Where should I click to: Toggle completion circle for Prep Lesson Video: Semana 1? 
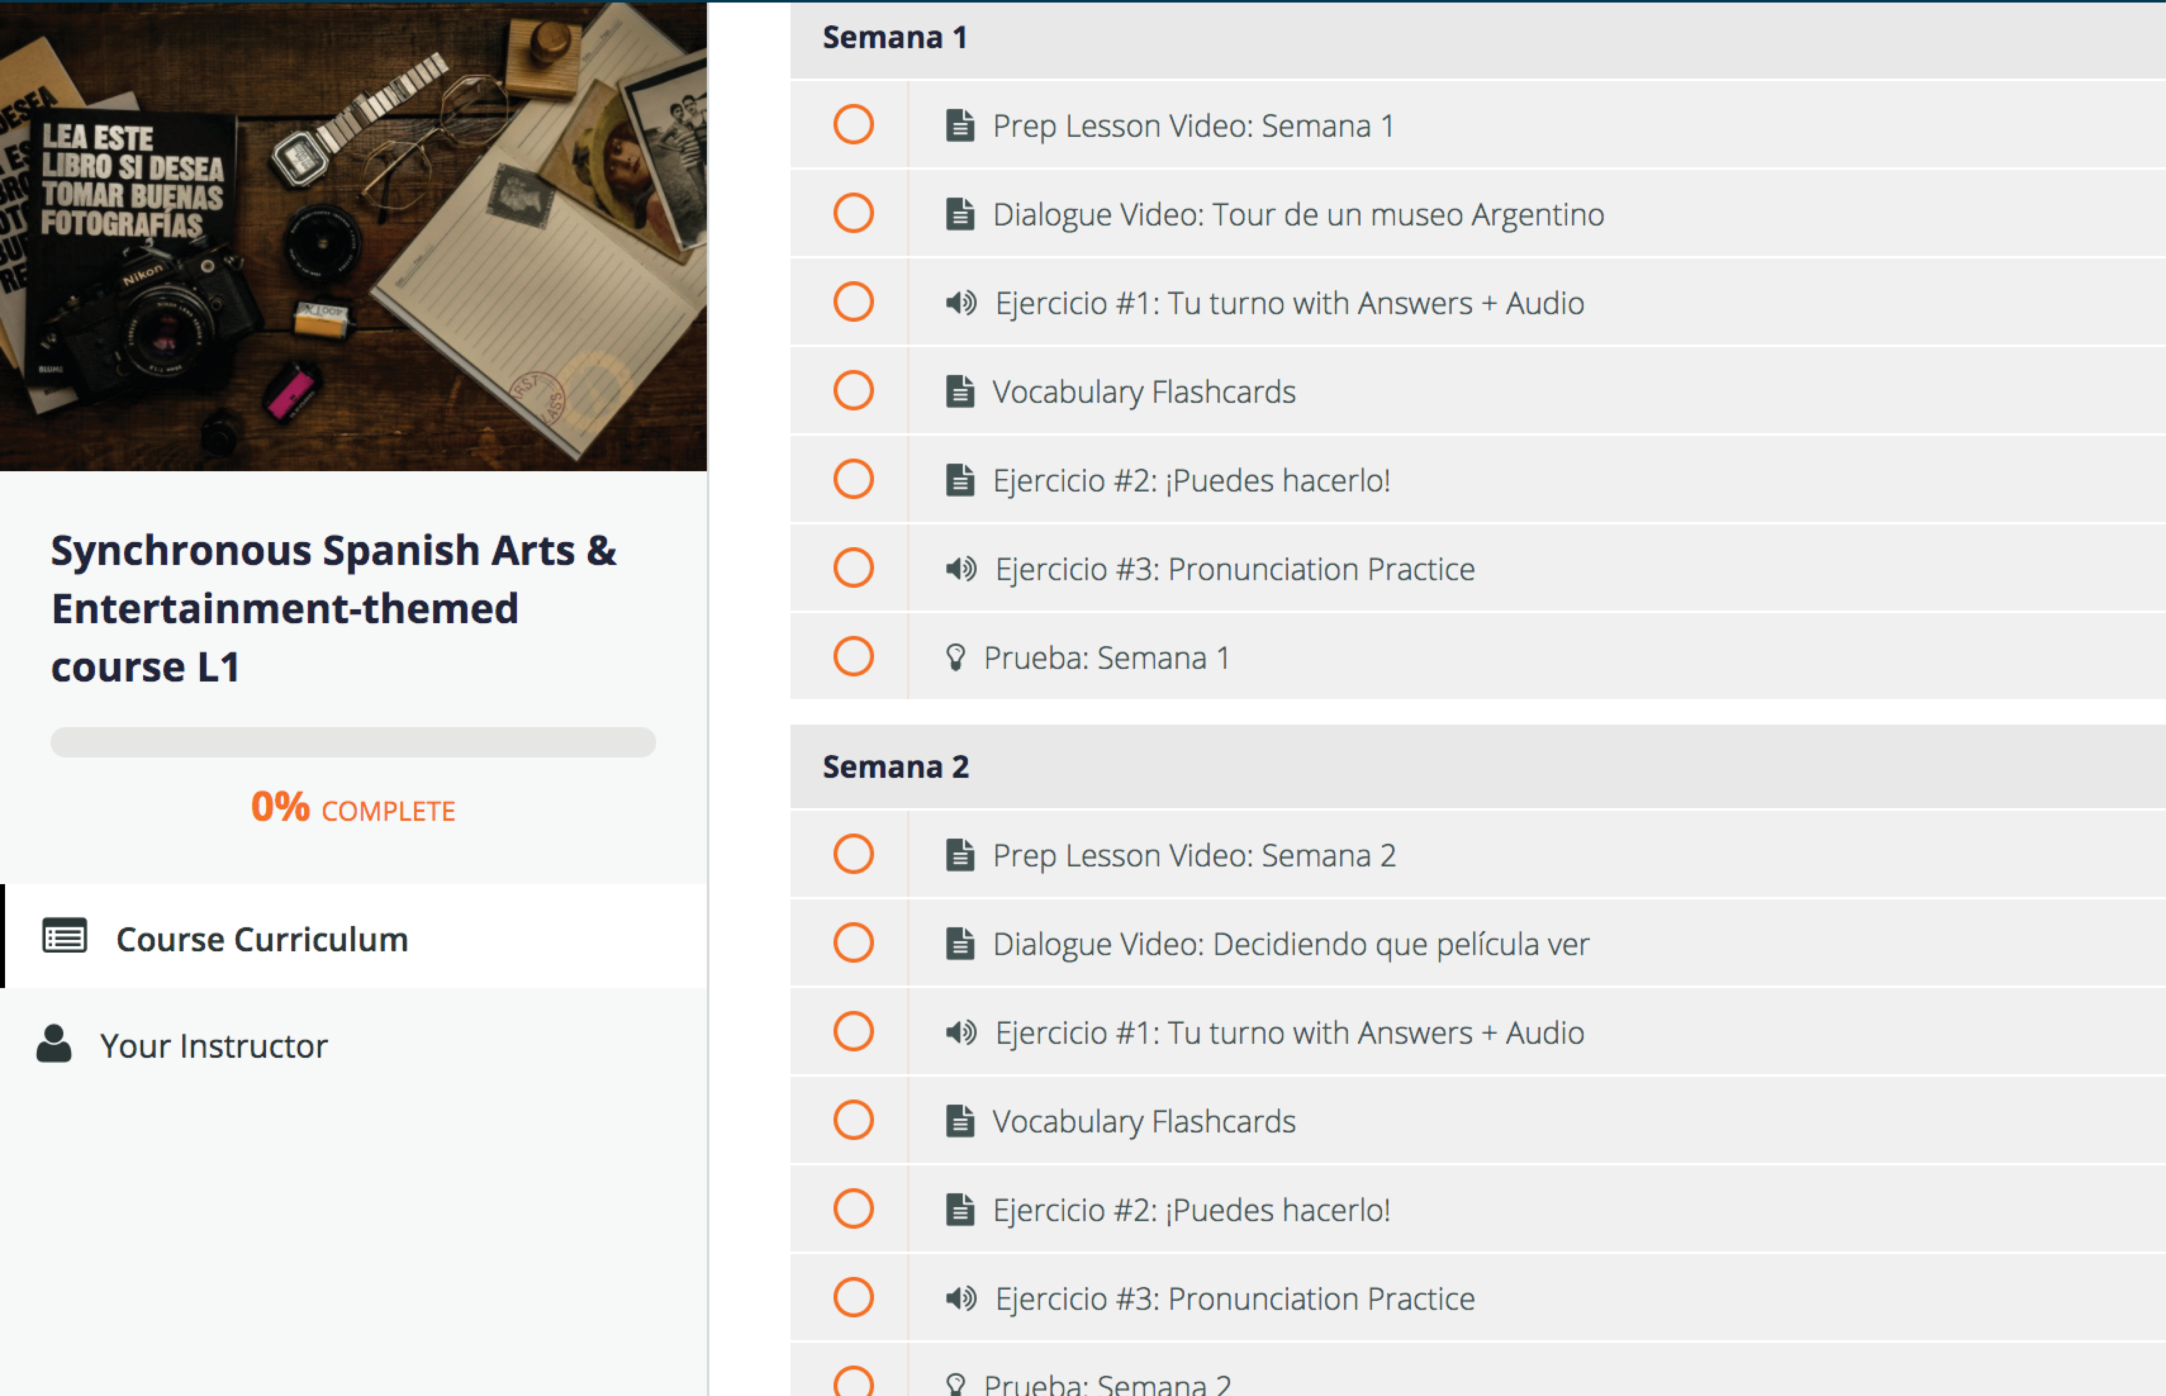853,125
